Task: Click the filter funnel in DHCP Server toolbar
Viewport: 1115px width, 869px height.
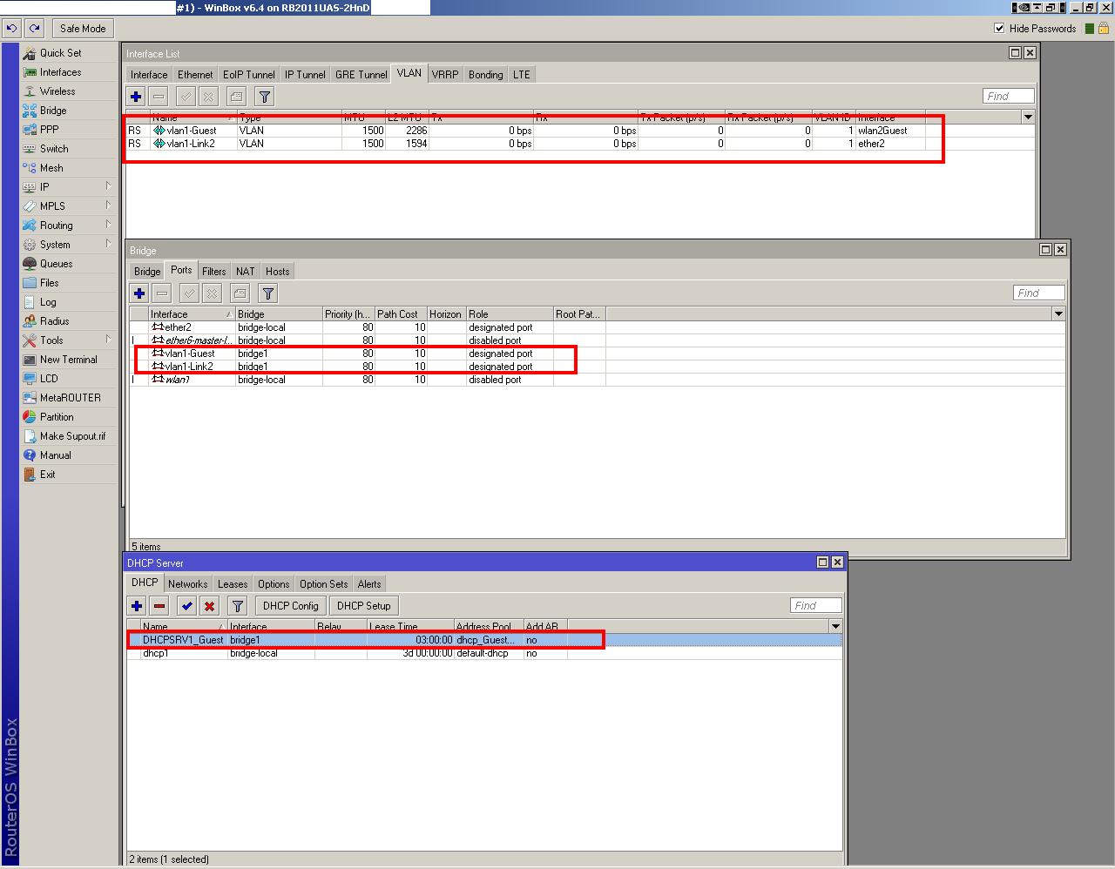Action: pos(238,606)
